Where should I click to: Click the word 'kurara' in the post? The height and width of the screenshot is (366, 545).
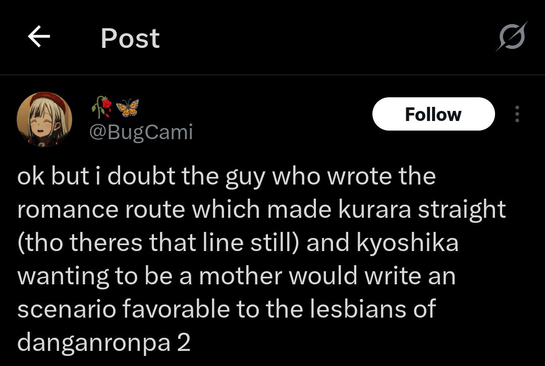click(x=374, y=209)
